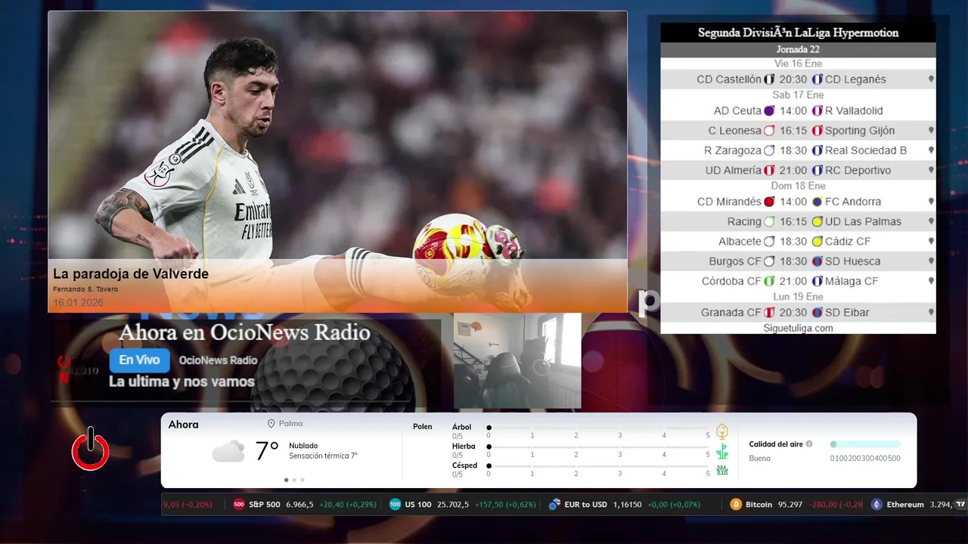
Task: Click the CD Mirandés red crest
Action: click(769, 202)
